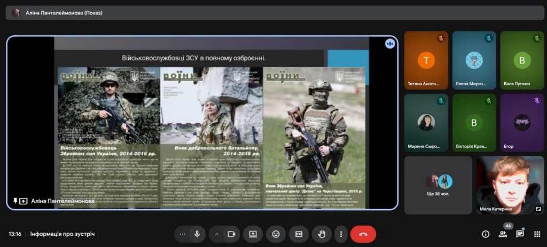The width and height of the screenshot is (547, 247).
Task: Toggle the camera on or off
Action: click(231, 234)
